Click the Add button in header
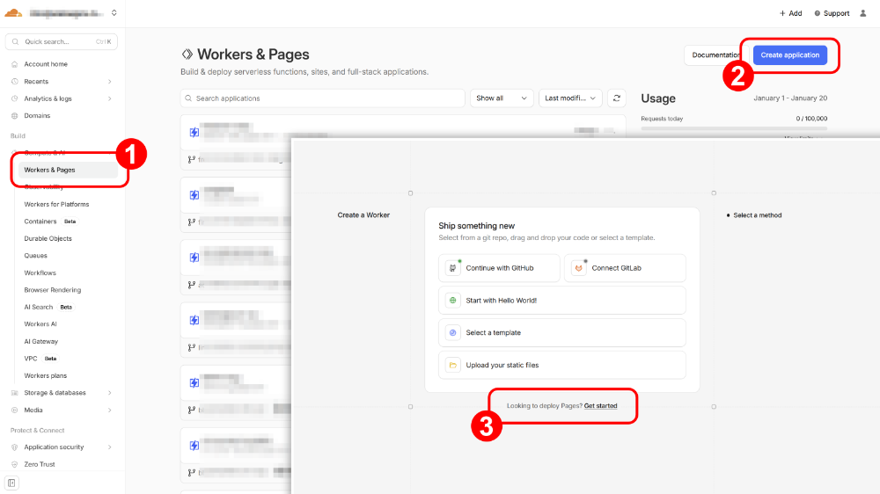Image resolution: width=880 pixels, height=494 pixels. tap(791, 13)
